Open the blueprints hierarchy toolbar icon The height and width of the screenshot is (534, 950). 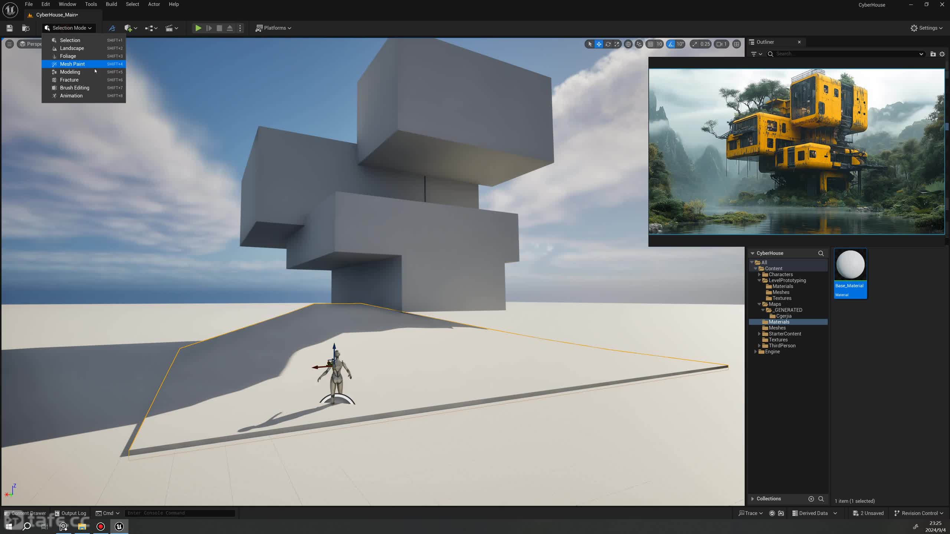pyautogui.click(x=151, y=28)
